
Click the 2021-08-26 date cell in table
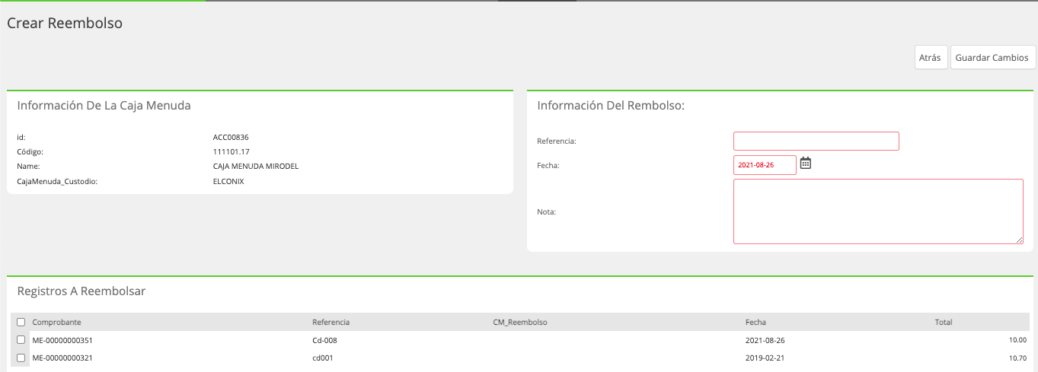point(763,340)
